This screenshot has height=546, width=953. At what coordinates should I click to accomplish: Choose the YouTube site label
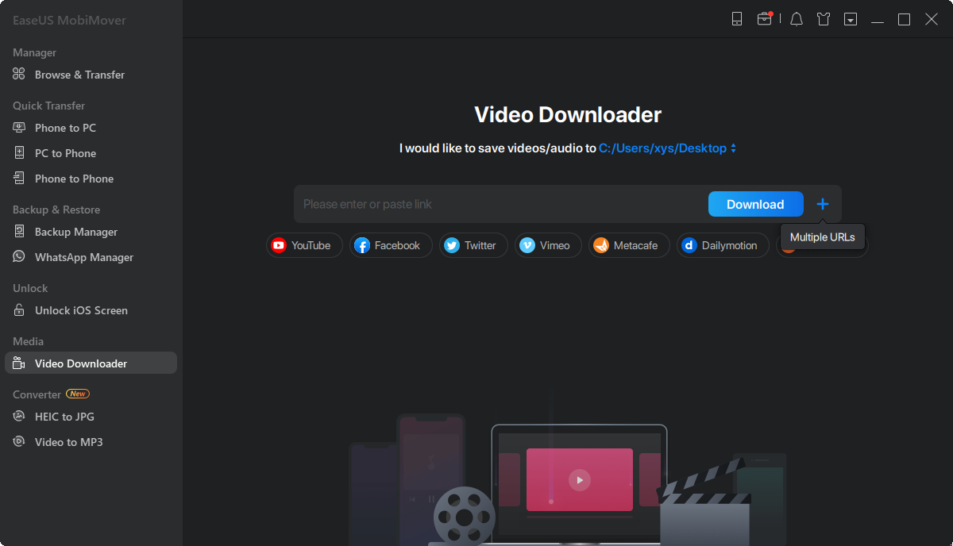[x=311, y=245]
